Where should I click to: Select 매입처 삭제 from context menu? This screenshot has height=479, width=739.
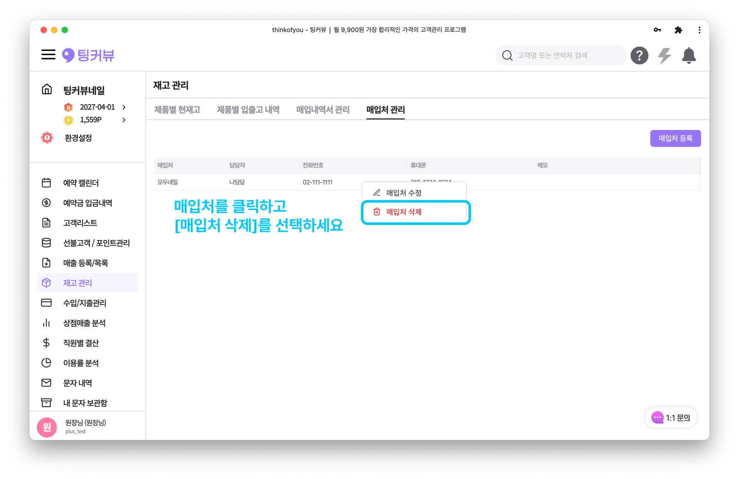click(x=404, y=212)
